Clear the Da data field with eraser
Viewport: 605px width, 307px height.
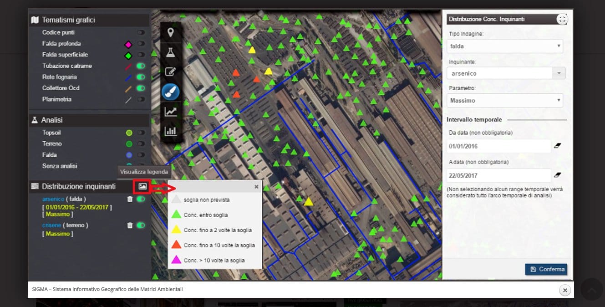(557, 146)
